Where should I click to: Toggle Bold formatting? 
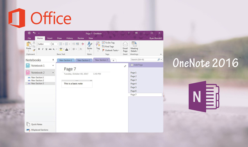coord(39,49)
